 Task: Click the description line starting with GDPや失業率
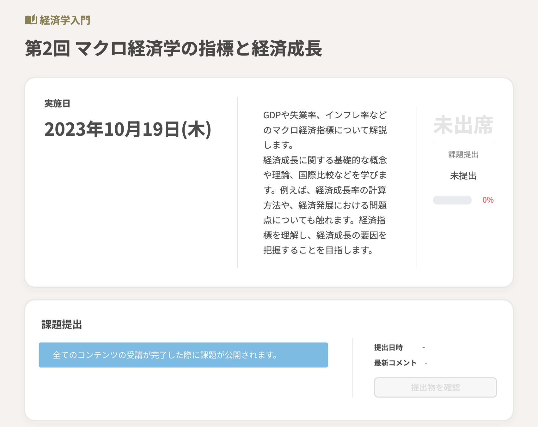pyautogui.click(x=325, y=115)
